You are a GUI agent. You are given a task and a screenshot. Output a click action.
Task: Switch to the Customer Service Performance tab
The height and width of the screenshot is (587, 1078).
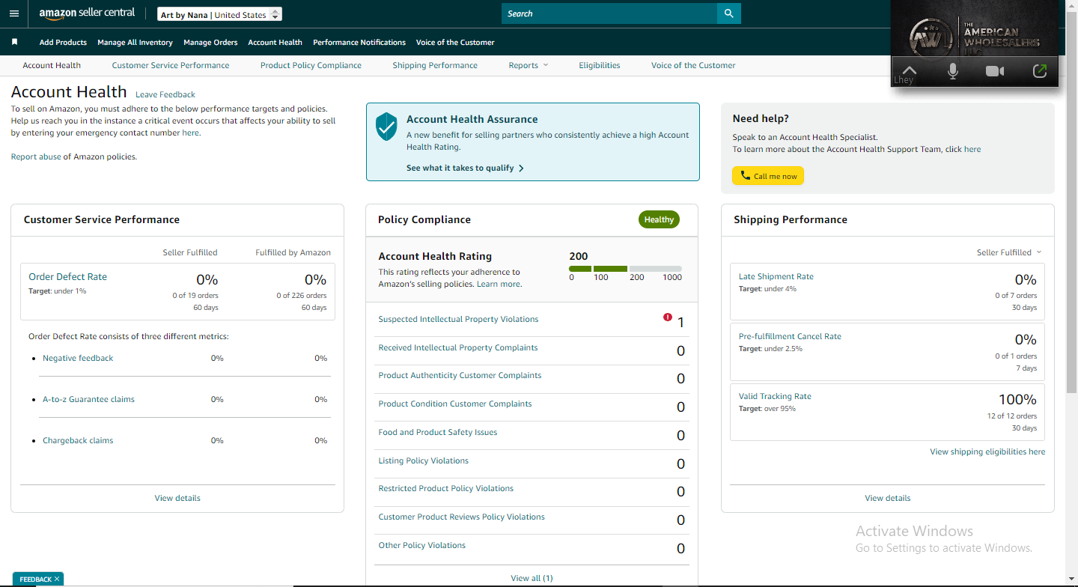pos(171,65)
